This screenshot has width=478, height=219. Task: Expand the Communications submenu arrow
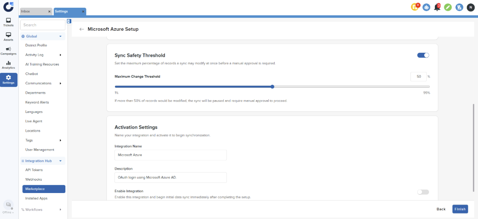tap(60, 84)
